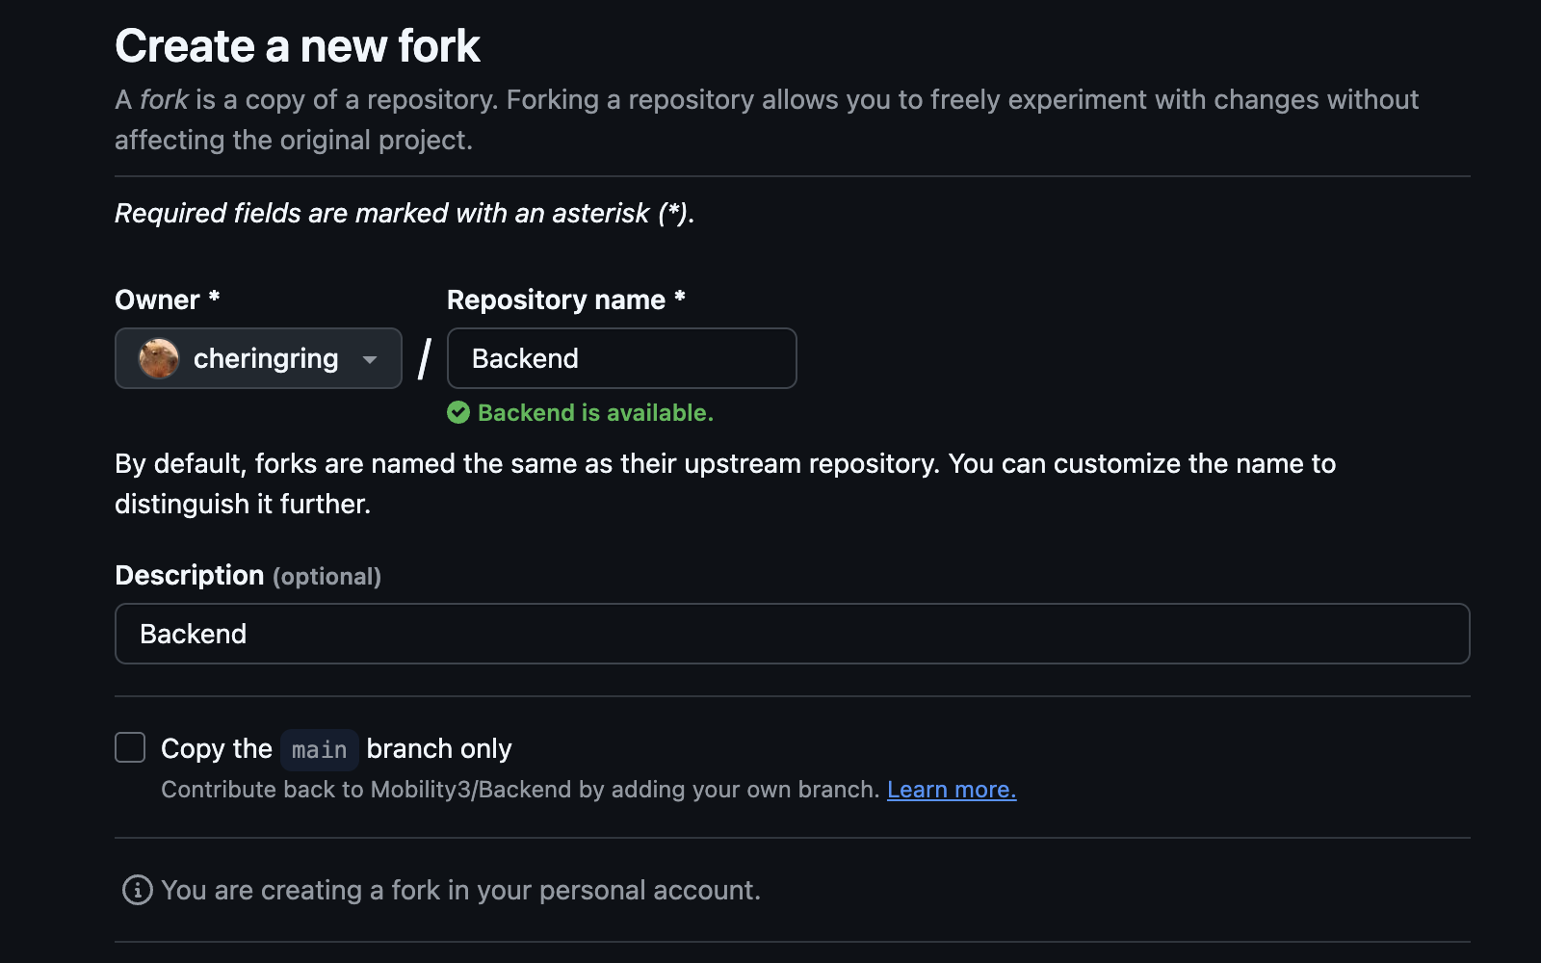
Task: Click the personal account fork notice text
Action: coord(460,890)
